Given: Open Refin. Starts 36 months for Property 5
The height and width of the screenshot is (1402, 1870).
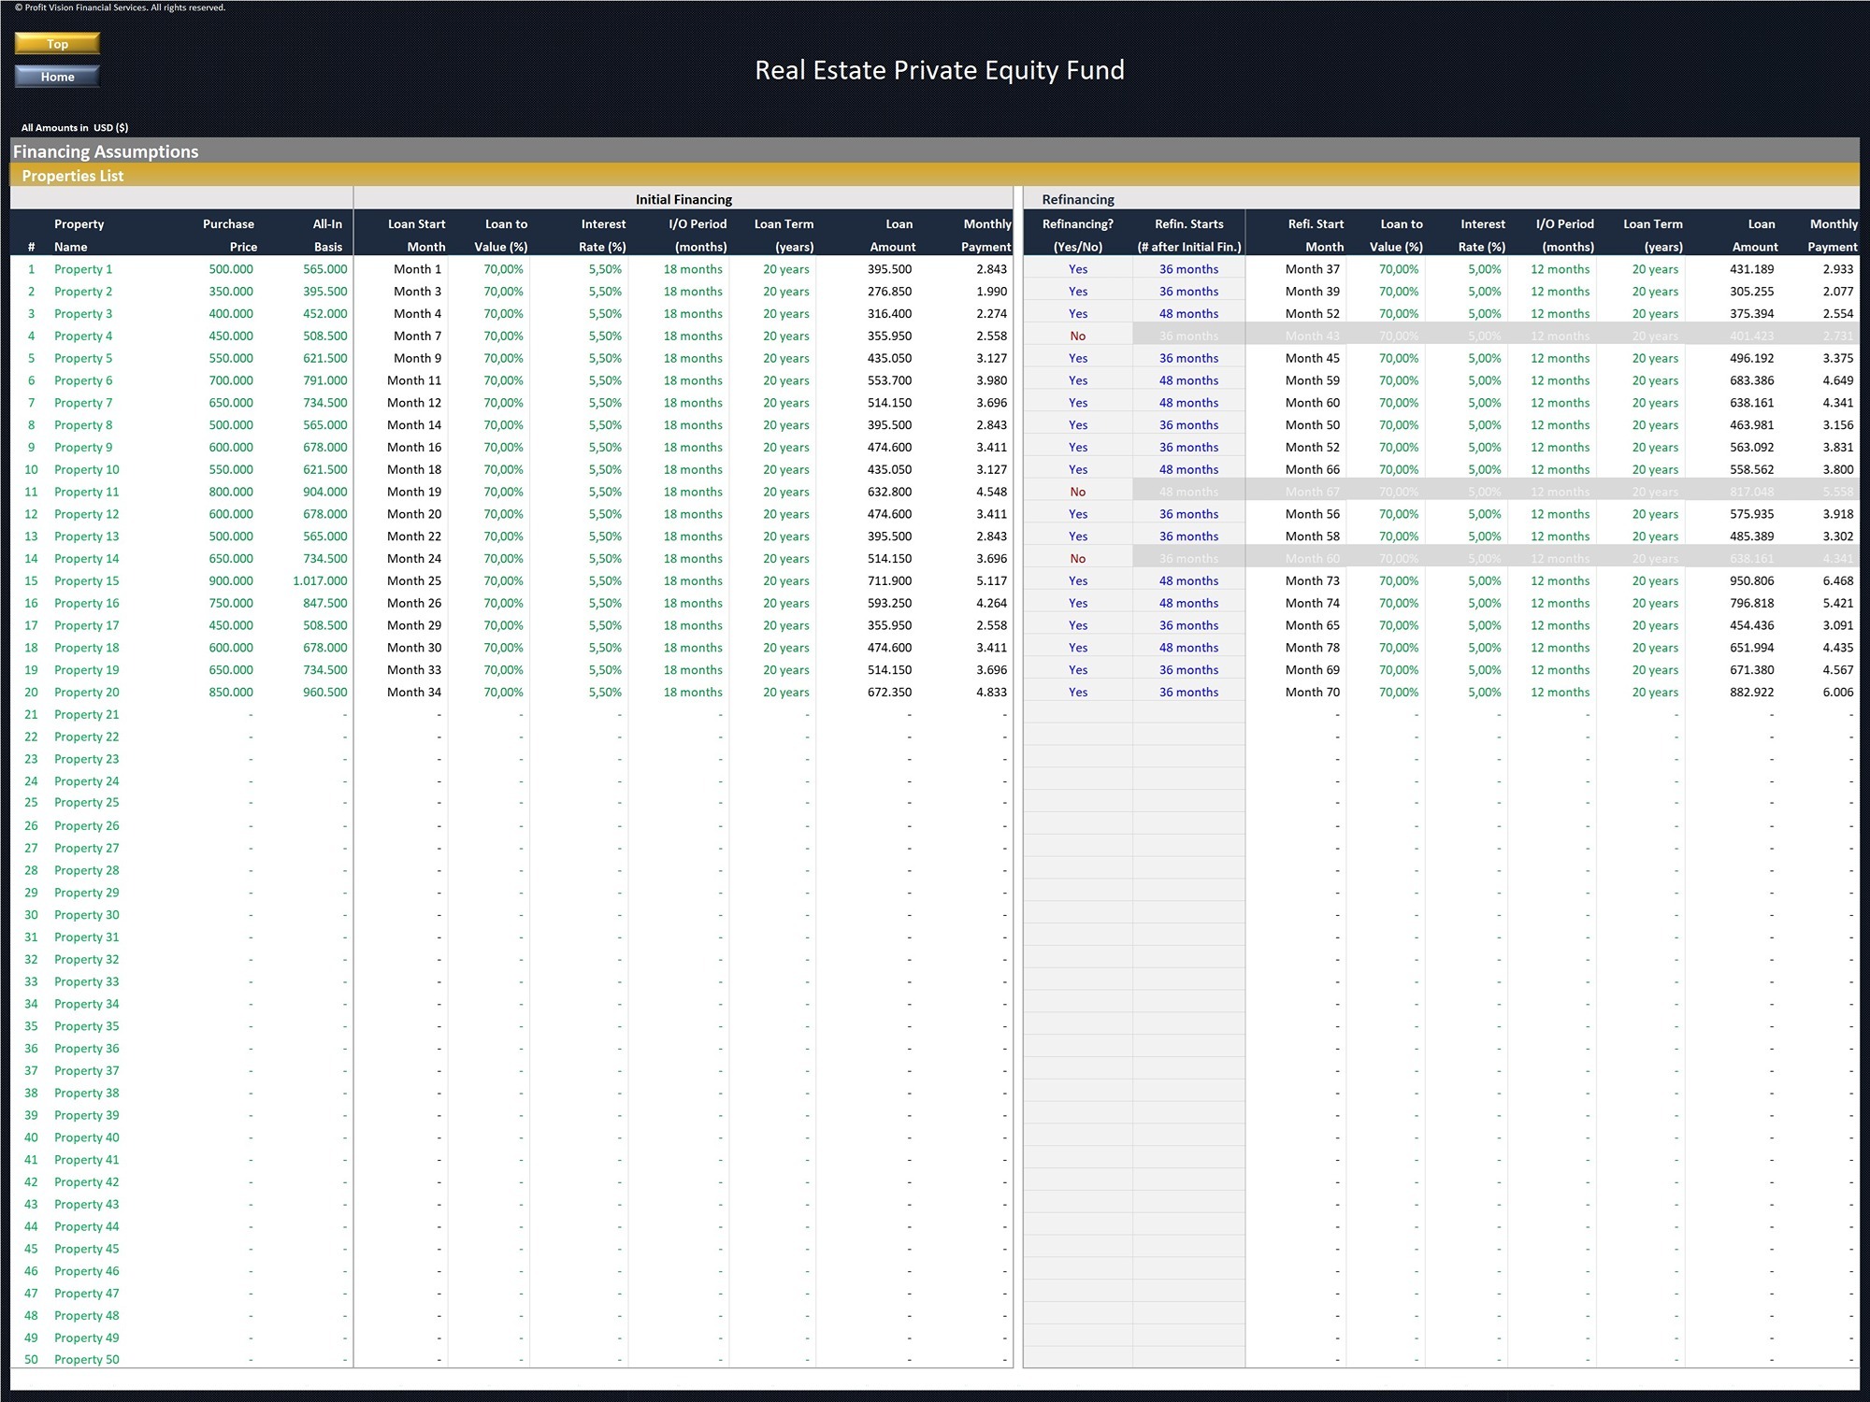Looking at the screenshot, I should pos(1188,359).
